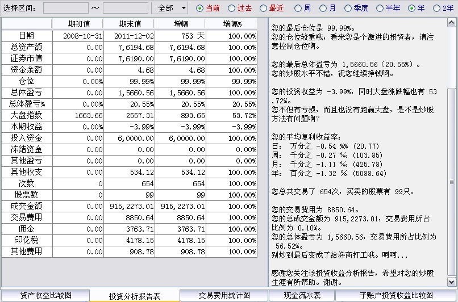This screenshot has height=302, width=458.
Task: Switch to 现金流水表 tab
Action: coord(302,295)
